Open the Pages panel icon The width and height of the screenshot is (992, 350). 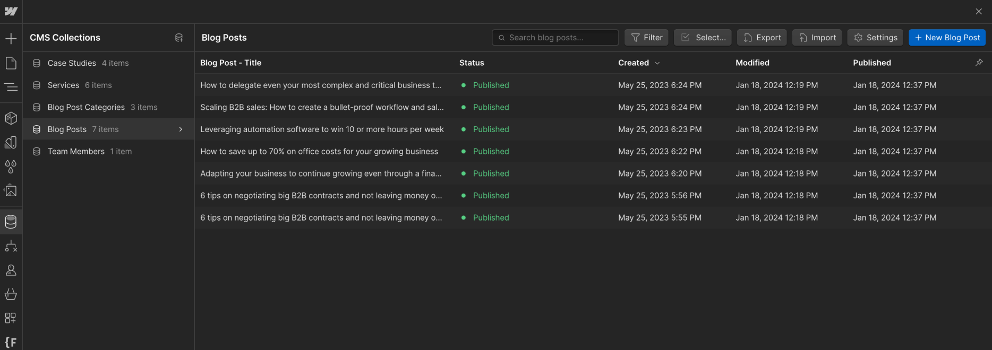pyautogui.click(x=11, y=63)
